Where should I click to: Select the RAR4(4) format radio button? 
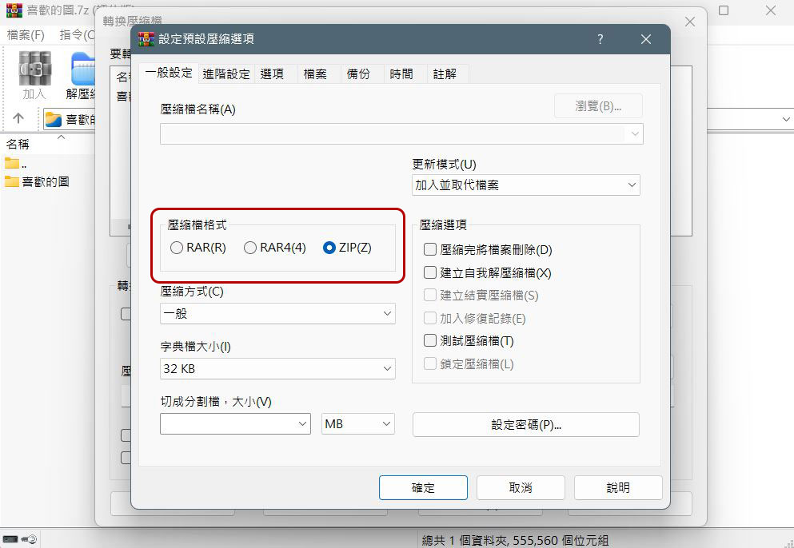point(250,248)
